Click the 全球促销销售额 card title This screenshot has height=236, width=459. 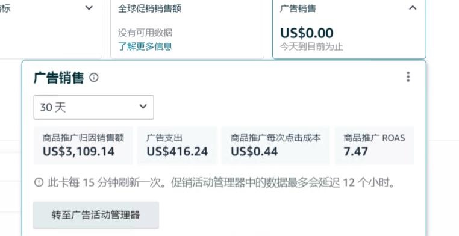tap(150, 8)
